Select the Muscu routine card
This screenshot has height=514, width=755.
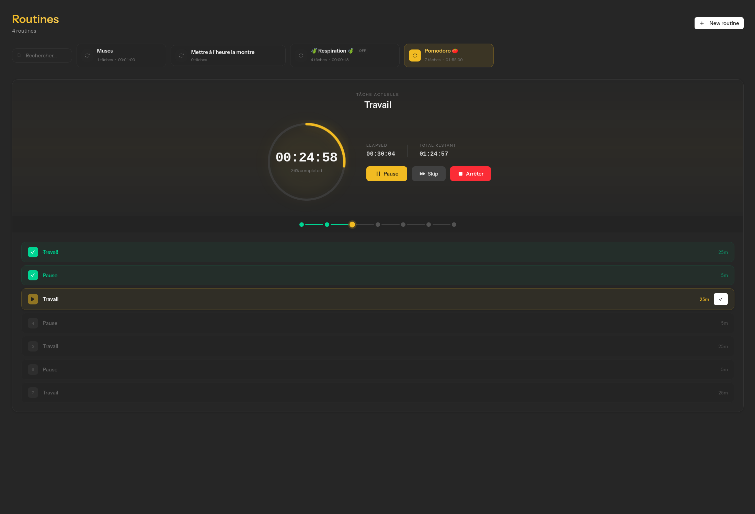(x=121, y=55)
